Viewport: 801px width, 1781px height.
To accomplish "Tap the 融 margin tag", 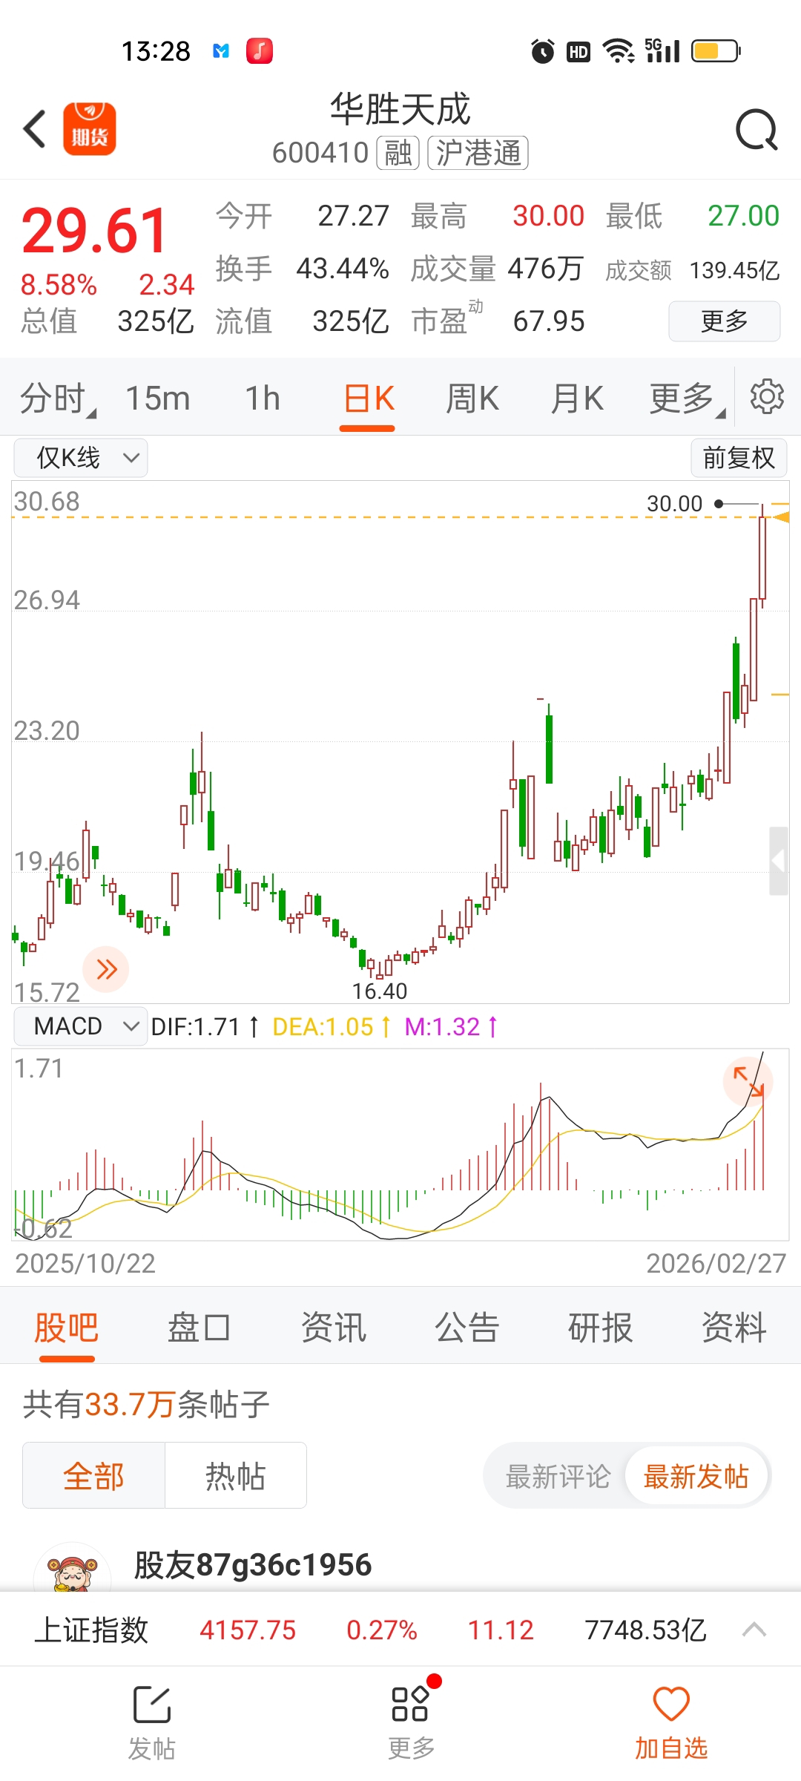I will [x=398, y=153].
